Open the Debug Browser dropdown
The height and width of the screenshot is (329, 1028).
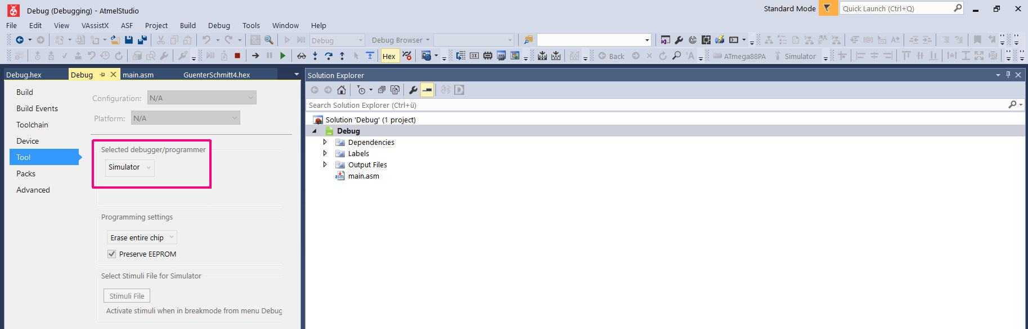[x=401, y=40]
